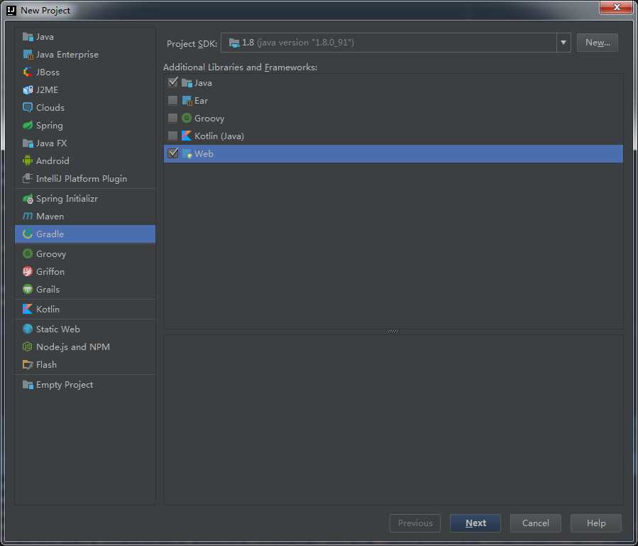
Task: Click the Node.js and NPM icon
Action: pos(28,347)
